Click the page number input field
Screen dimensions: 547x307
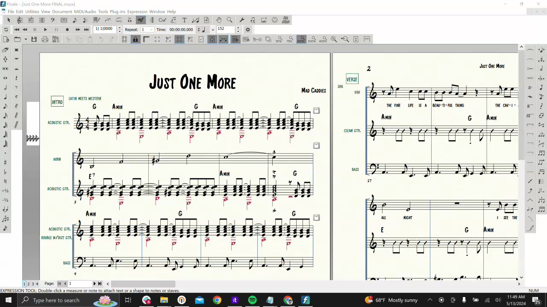tap(80, 284)
